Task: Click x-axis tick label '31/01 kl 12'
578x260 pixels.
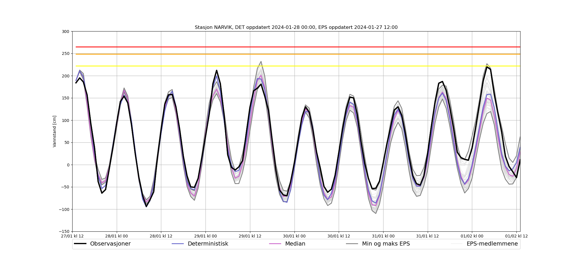Action: (428, 236)
